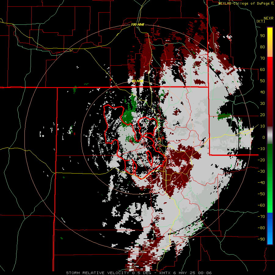This screenshot has height=275, width=275.
Task: Click the 50 knots scale label
Action: (262, 81)
